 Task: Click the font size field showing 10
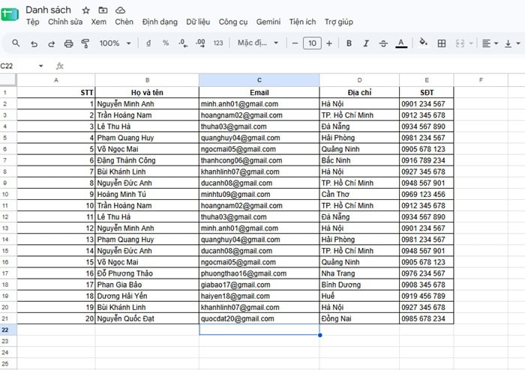[312, 43]
